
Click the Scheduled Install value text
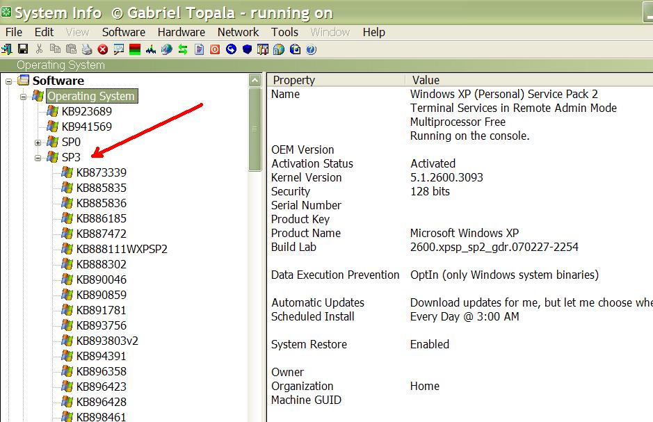465,316
